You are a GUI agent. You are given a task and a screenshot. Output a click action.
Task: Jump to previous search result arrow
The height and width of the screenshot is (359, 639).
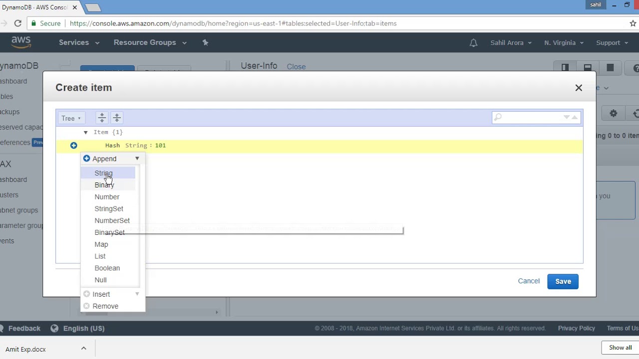575,117
